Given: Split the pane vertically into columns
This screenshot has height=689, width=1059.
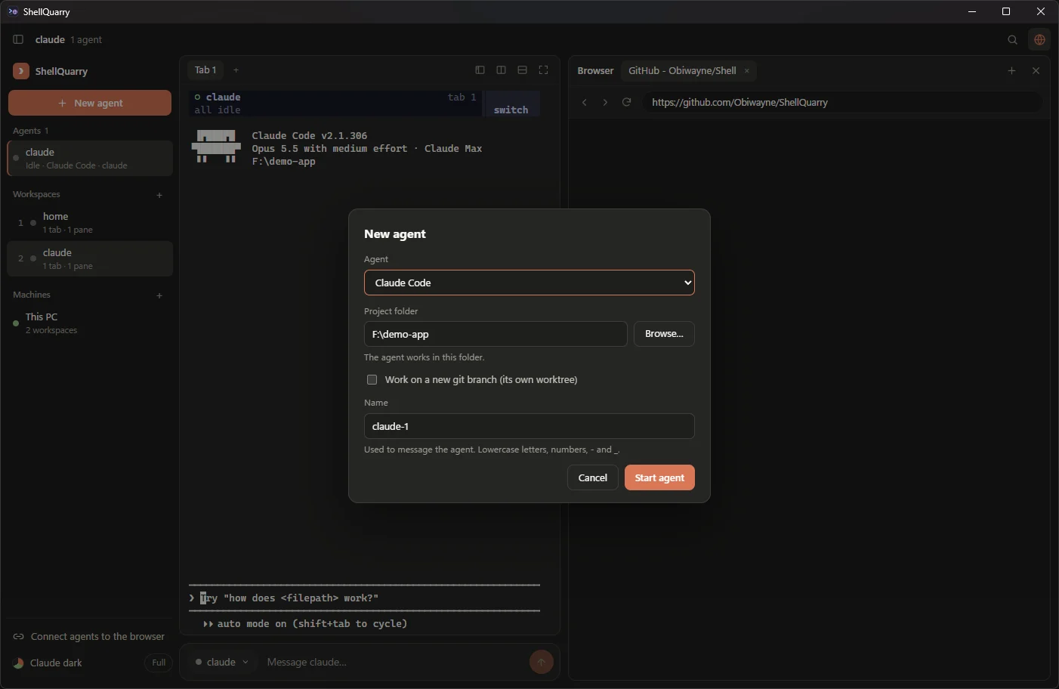Looking at the screenshot, I should [x=501, y=70].
